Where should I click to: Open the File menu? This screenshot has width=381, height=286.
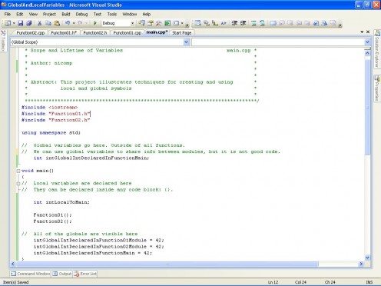click(x=8, y=14)
